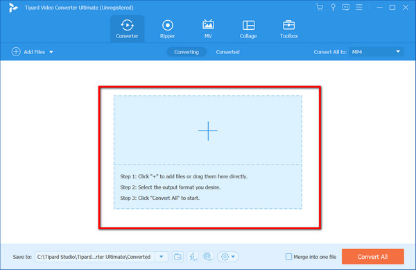Click the register key icon
Viewport: 416px width, 270px height.
tap(333, 7)
